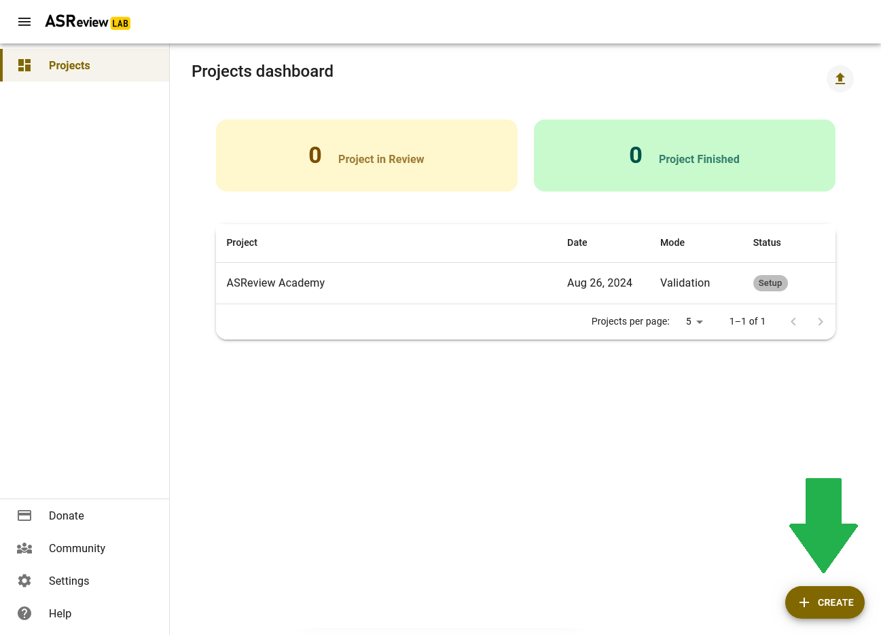This screenshot has height=635, width=881.
Task: Open Community from the sidebar
Action: coord(85,548)
